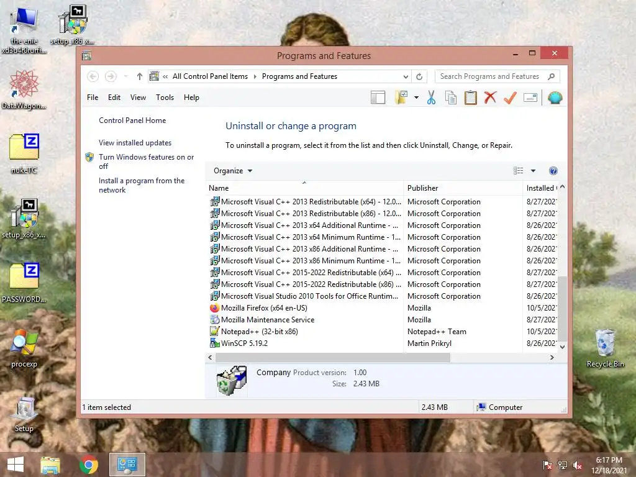Select the procexp desktop icon
The height and width of the screenshot is (477, 636).
click(24, 349)
